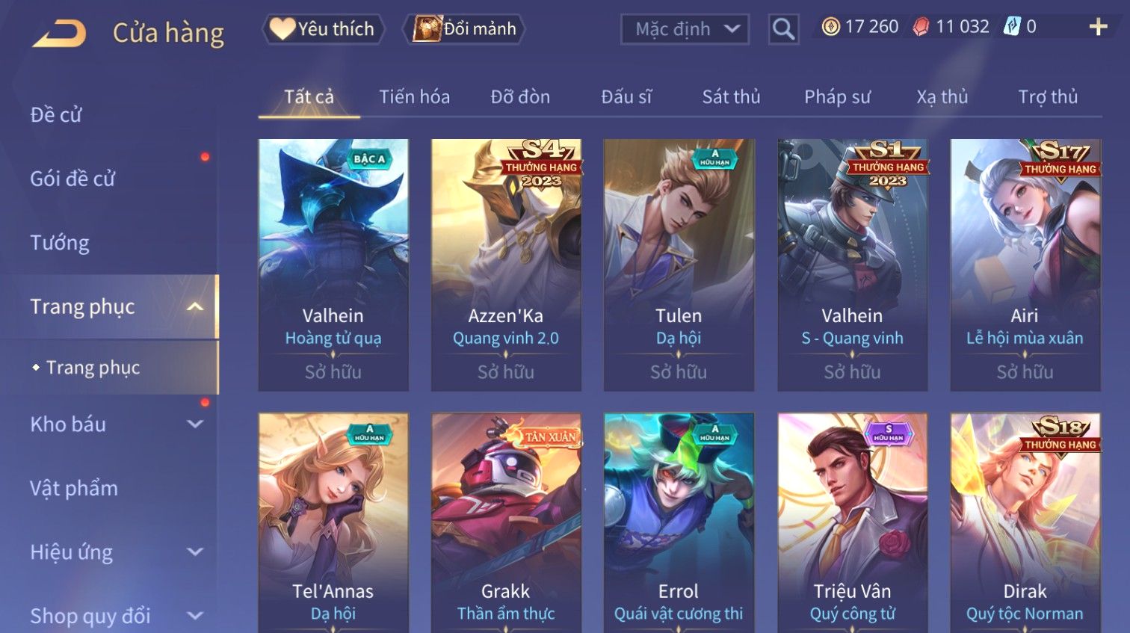Switch to the Pháp sư tab
The width and height of the screenshot is (1130, 633).
pyautogui.click(x=837, y=96)
